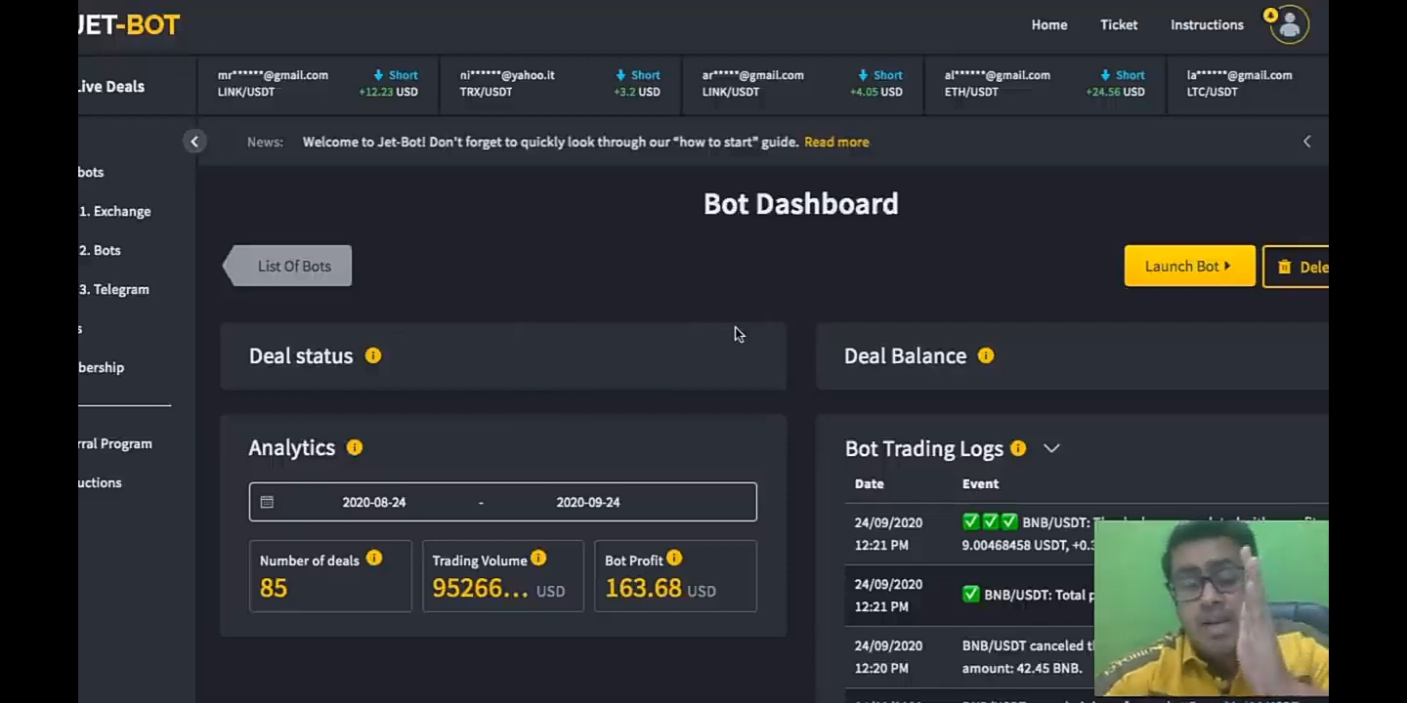
Task: Expand the Bot Trading Logs chevron
Action: tap(1051, 448)
